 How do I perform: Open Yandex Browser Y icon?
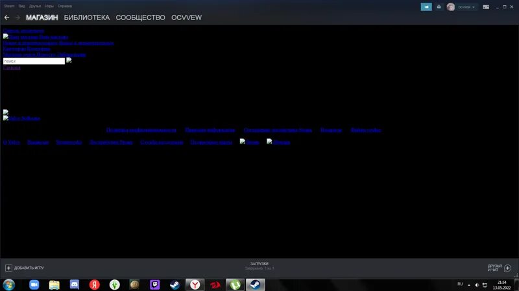[x=195, y=285]
